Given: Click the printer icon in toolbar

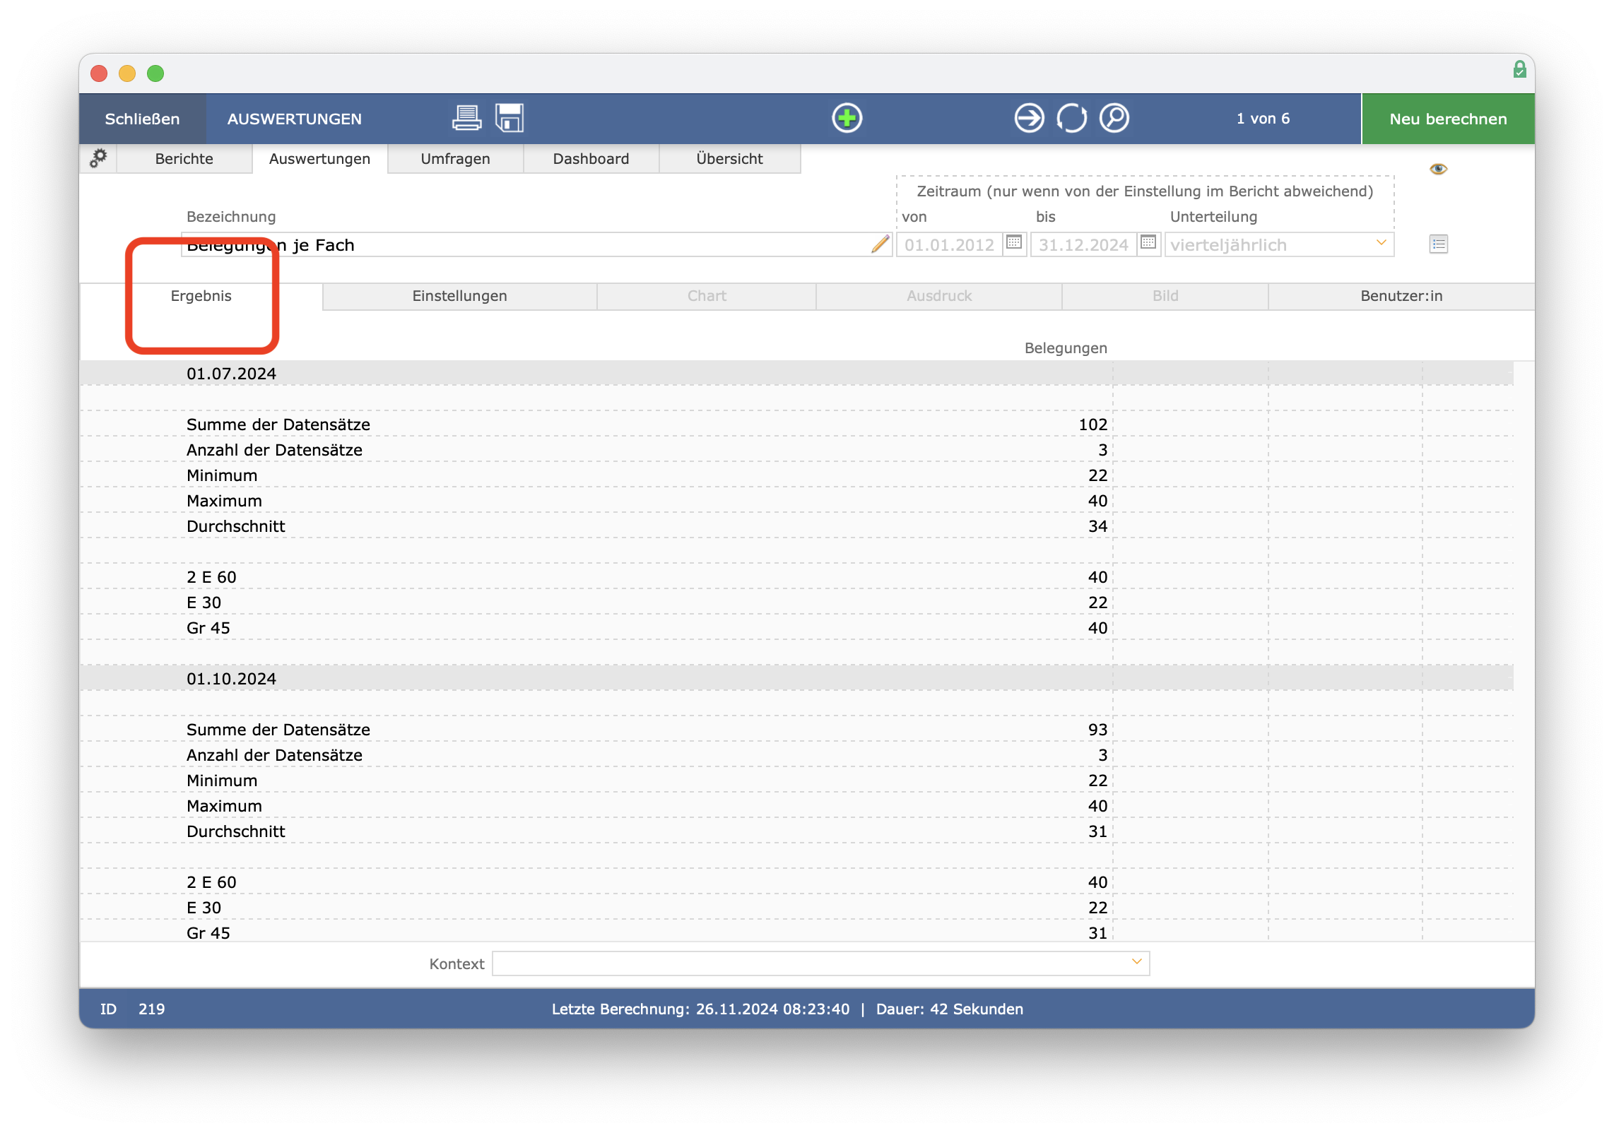Looking at the screenshot, I should tap(466, 118).
